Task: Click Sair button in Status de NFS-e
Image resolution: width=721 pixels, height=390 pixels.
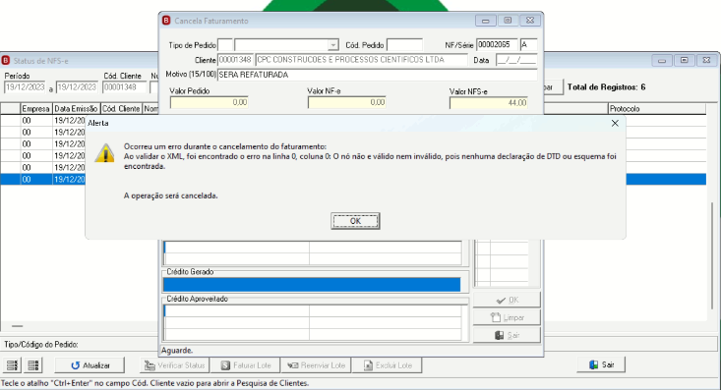Action: tap(601, 364)
